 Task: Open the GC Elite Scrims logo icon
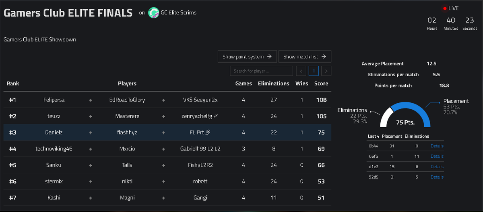(x=154, y=13)
